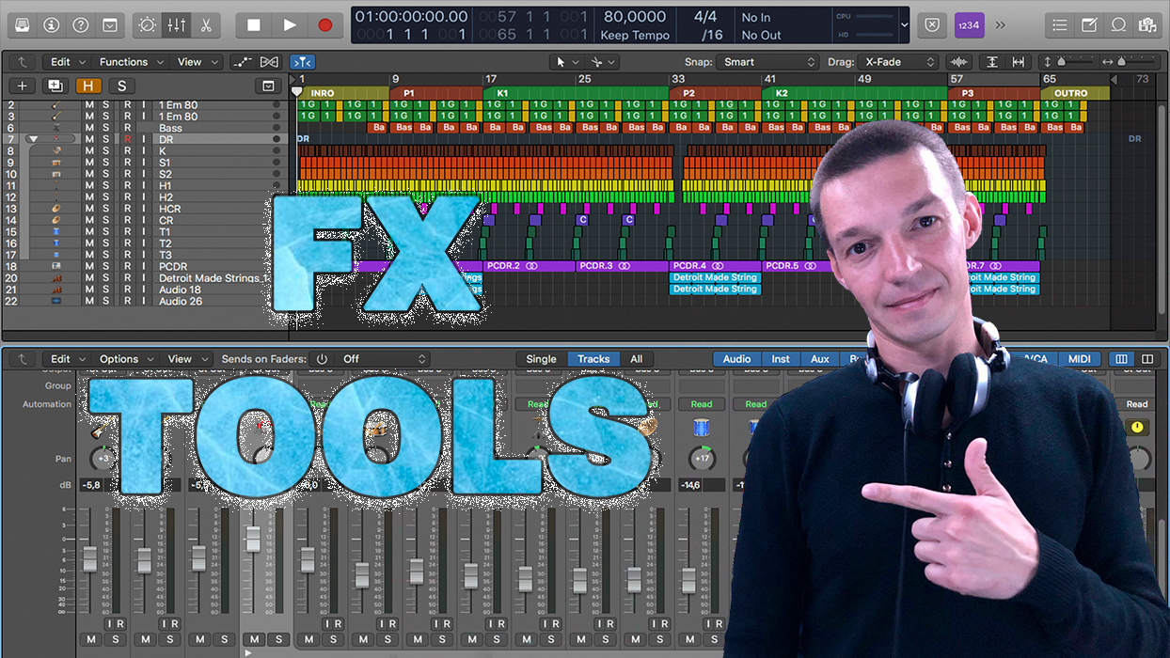Open the Inspector info icon
Viewport: 1170px width, 658px height.
tap(51, 24)
